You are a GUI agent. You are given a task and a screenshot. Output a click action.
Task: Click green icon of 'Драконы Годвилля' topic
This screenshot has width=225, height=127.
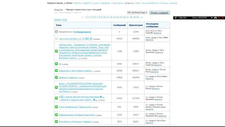(56, 77)
